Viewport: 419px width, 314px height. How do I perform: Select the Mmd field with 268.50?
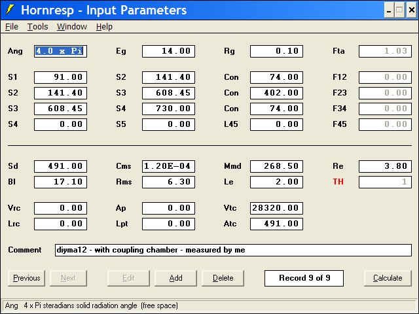coord(276,166)
